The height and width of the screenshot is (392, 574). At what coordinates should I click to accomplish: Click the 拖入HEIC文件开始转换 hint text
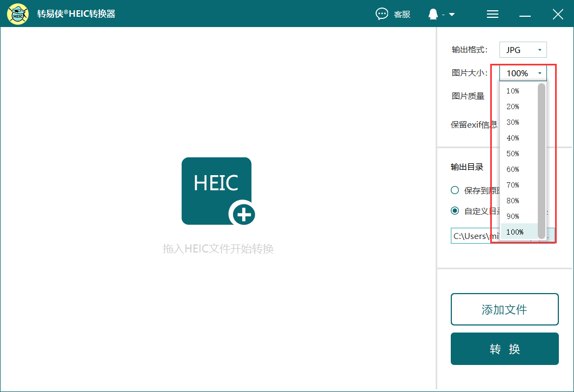[218, 249]
